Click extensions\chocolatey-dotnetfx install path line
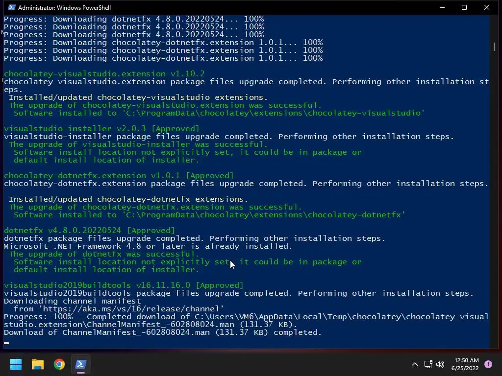502x376 pixels. (x=209, y=215)
